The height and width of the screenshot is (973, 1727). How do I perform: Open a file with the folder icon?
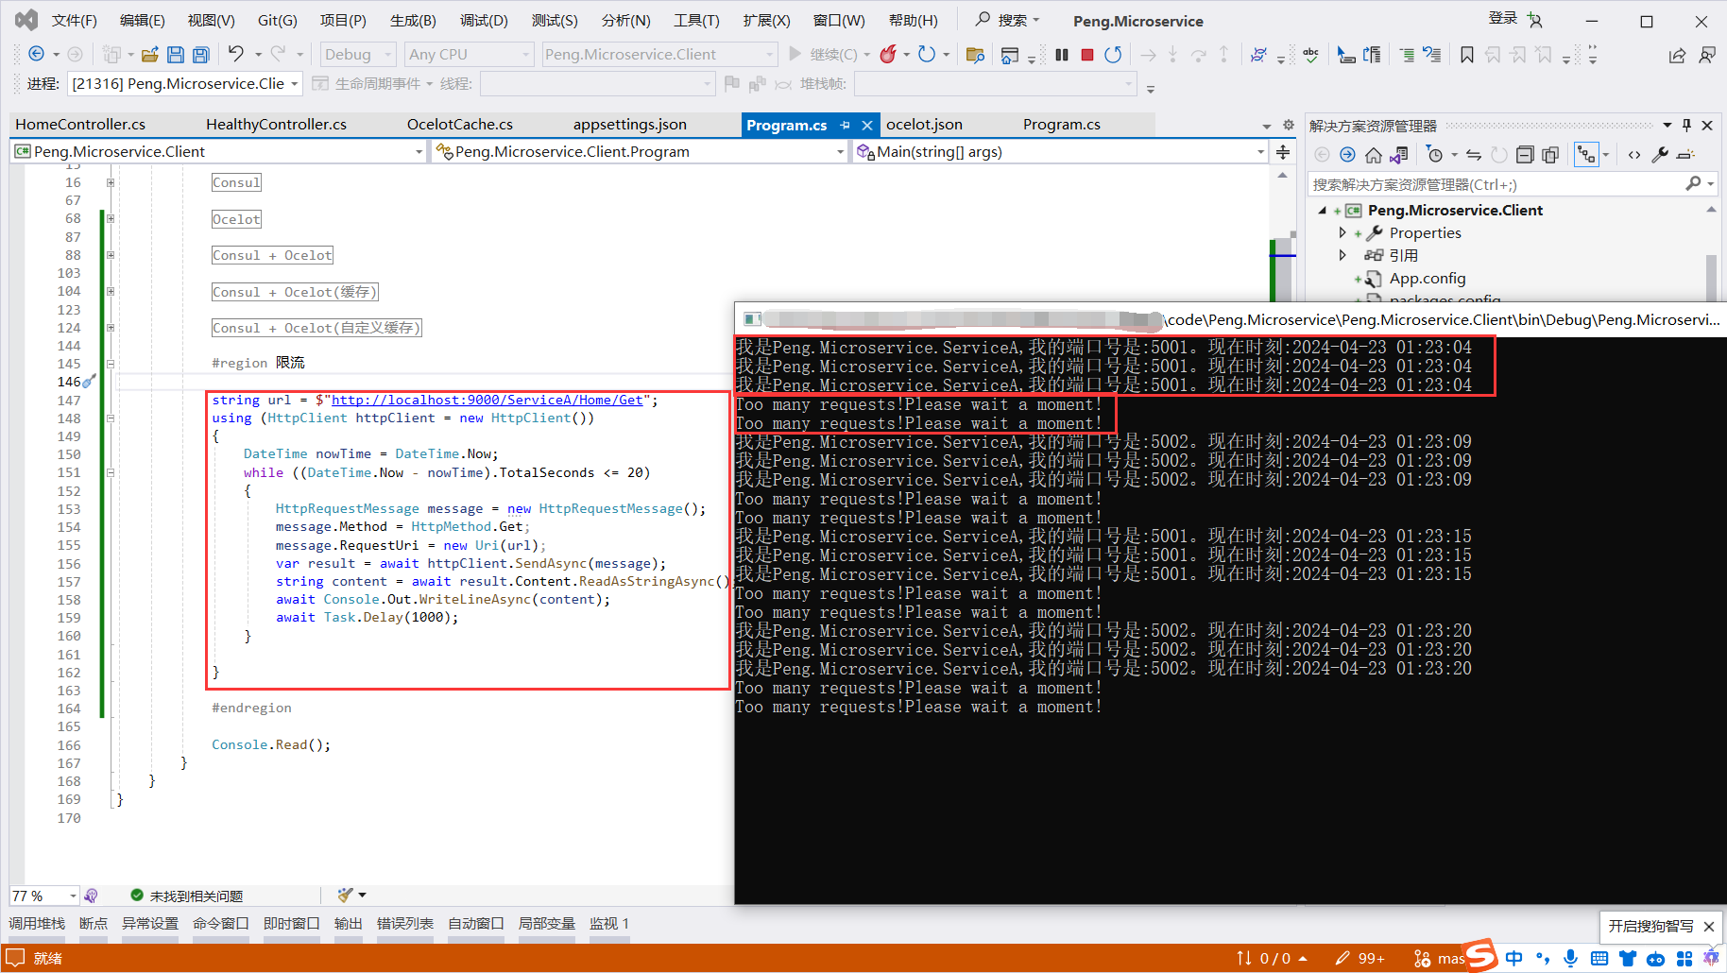pos(150,55)
